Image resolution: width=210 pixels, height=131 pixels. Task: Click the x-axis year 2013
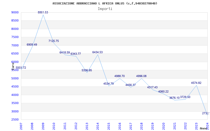(x=87, y=126)
